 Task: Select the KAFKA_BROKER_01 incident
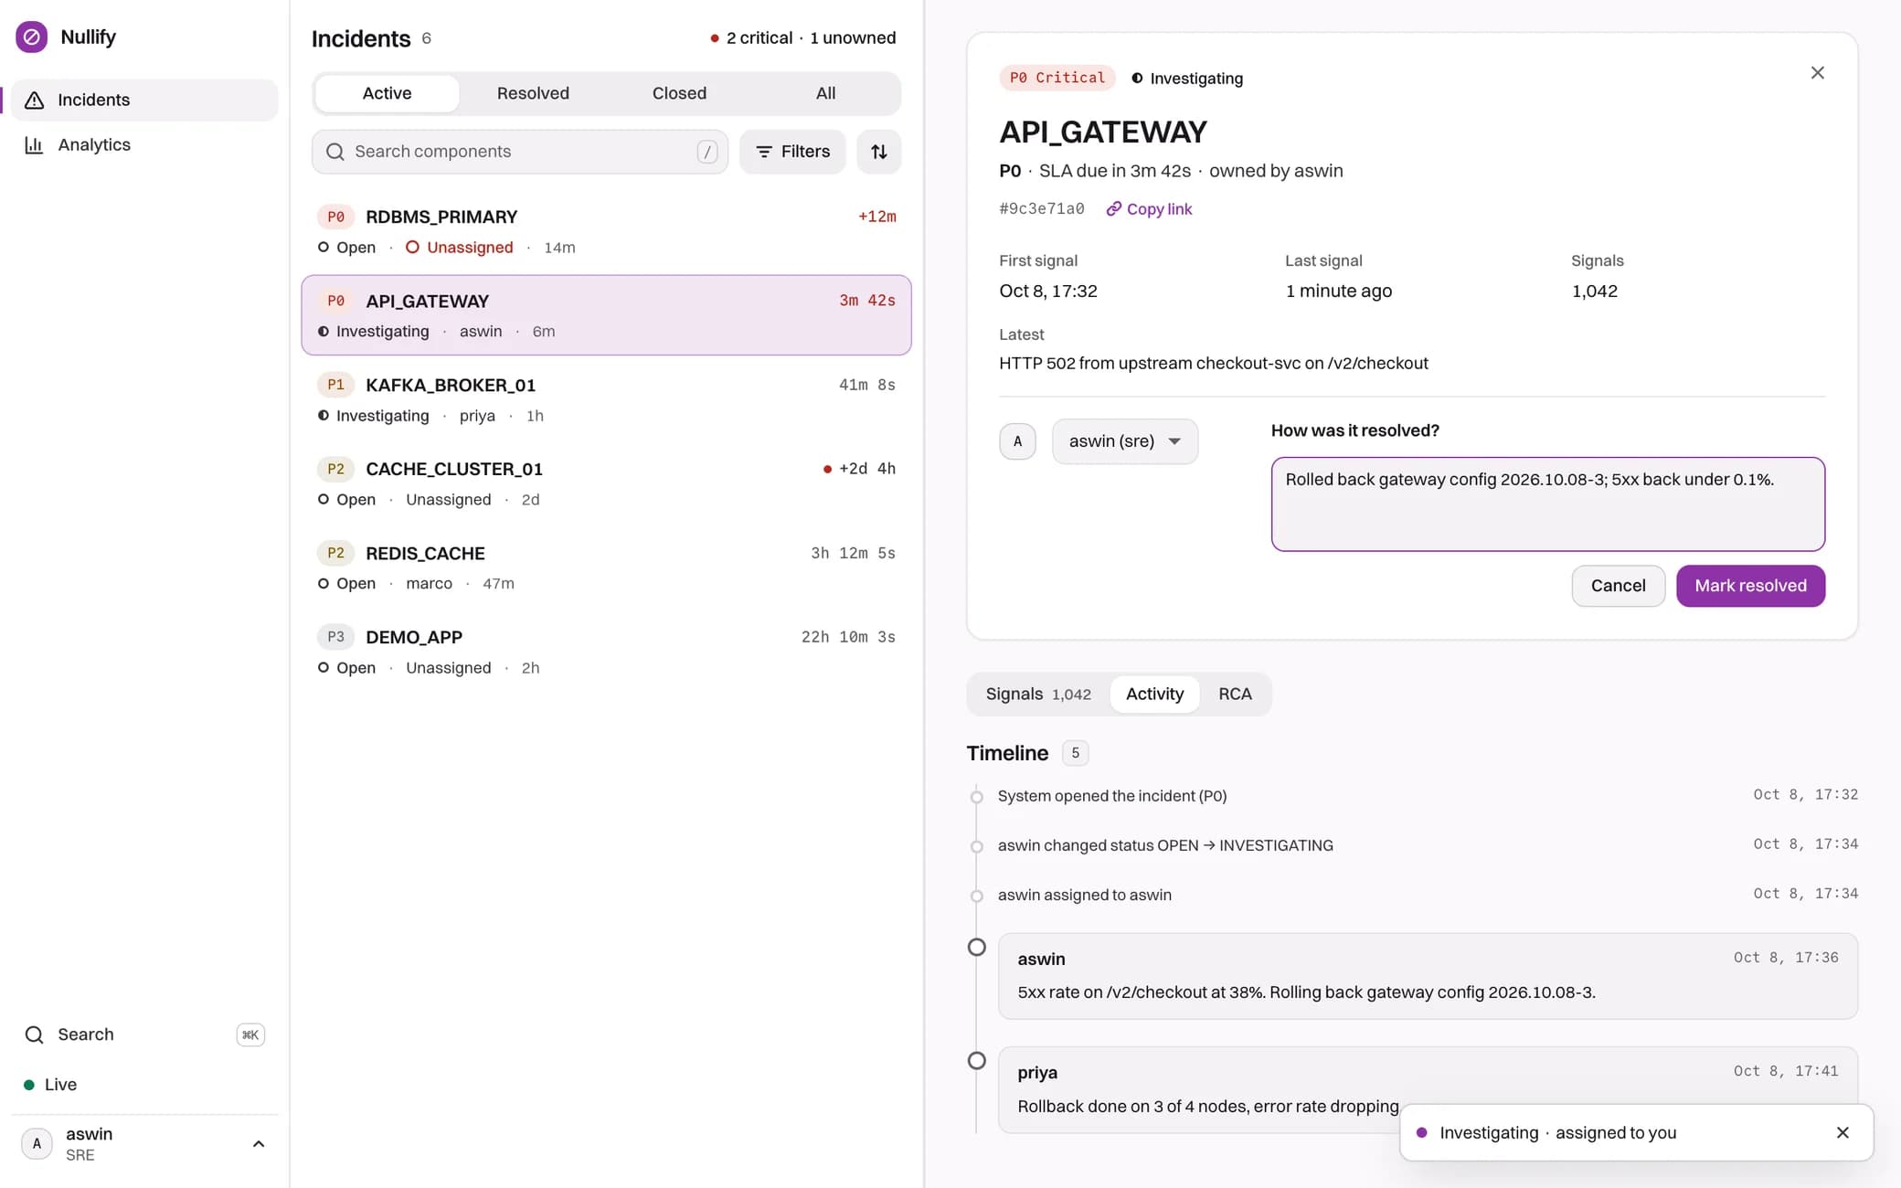tap(606, 399)
